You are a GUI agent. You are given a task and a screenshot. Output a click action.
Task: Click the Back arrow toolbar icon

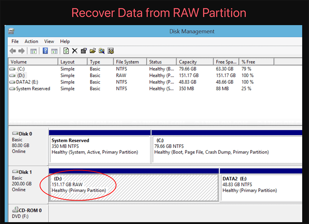13,51
